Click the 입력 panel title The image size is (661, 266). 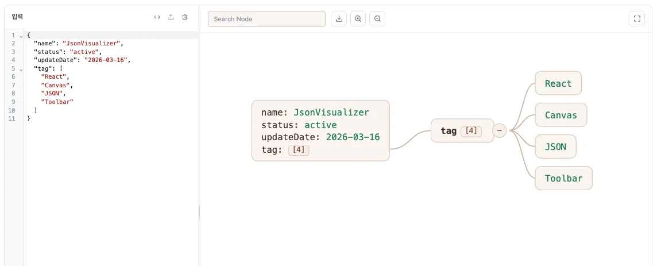[x=17, y=17]
